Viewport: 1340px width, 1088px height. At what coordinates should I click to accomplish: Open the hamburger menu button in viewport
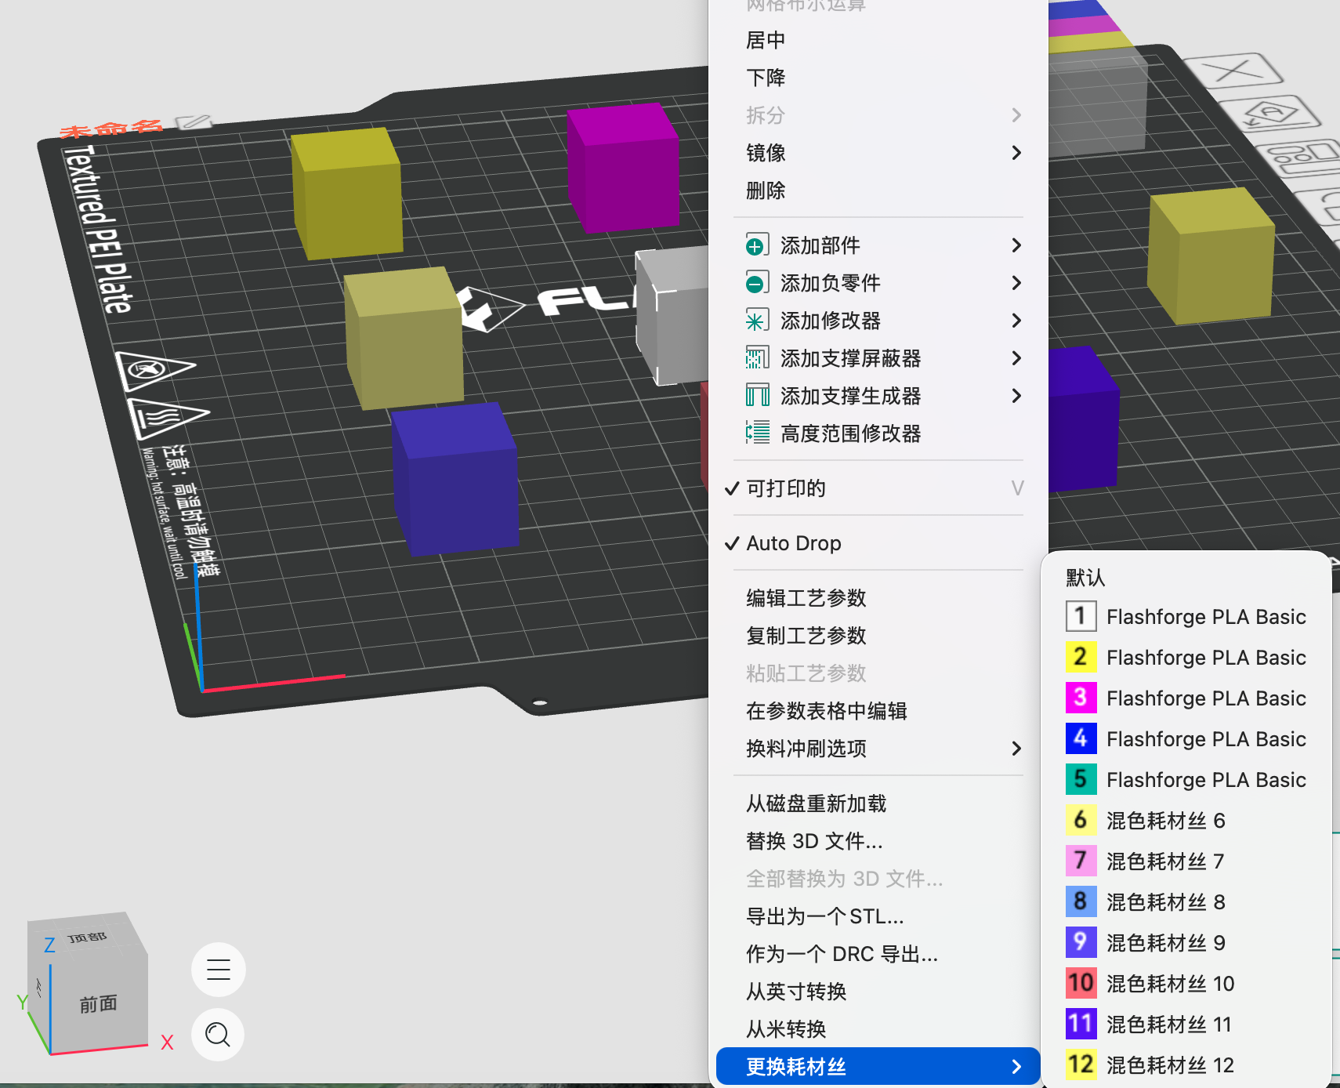[x=218, y=970]
